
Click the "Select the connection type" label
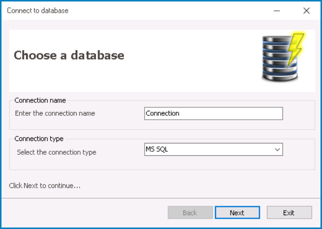(56, 152)
